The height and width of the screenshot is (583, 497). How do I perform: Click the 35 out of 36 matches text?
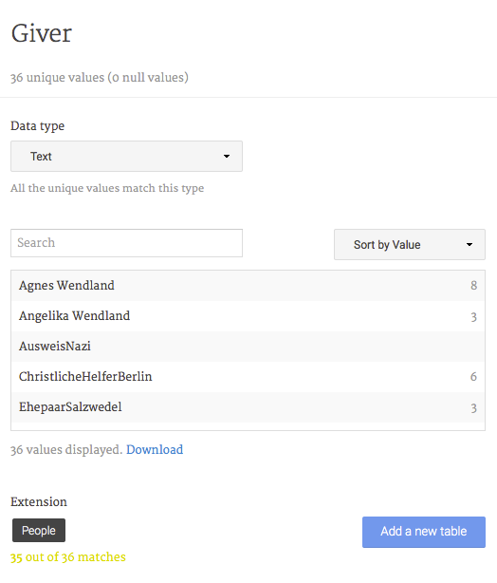(68, 557)
